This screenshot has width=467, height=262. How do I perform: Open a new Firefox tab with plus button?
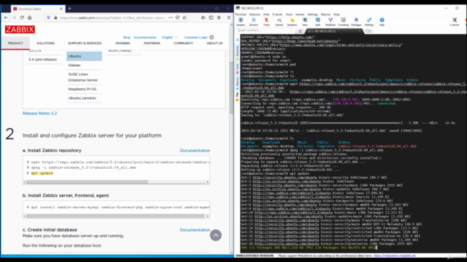(69, 9)
